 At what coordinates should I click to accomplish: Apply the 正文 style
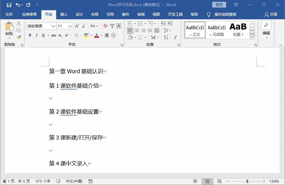click(x=195, y=30)
